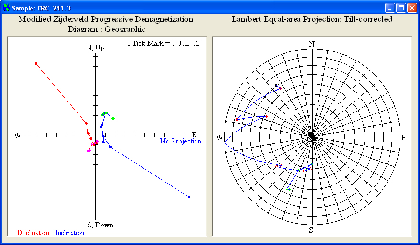This screenshot has height=245, width=420.
Task: Maximize the Sample CRC 211.3 window
Action: coord(401,8)
